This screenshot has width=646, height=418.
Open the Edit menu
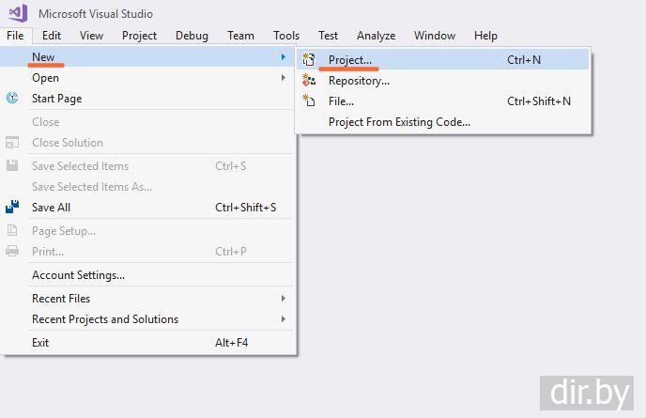click(52, 36)
